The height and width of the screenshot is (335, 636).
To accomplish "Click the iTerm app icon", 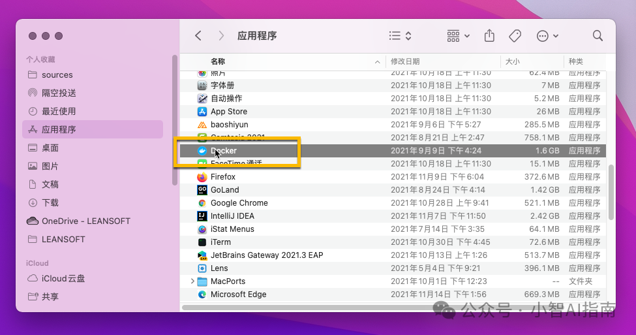I will [202, 242].
